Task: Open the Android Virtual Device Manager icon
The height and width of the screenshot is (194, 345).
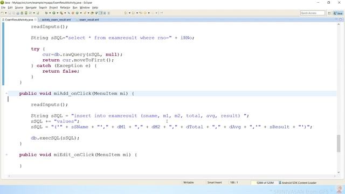Action: 26,13
